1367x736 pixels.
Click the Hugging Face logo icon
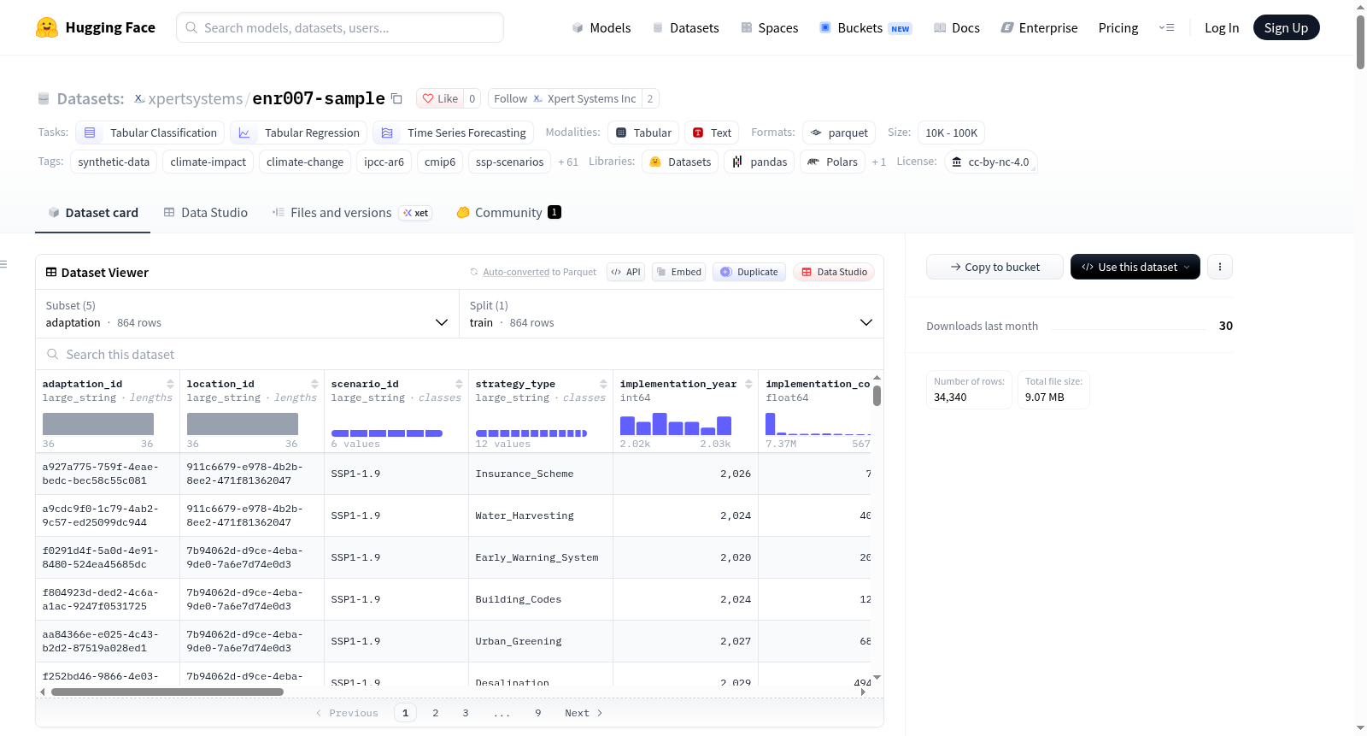click(47, 27)
